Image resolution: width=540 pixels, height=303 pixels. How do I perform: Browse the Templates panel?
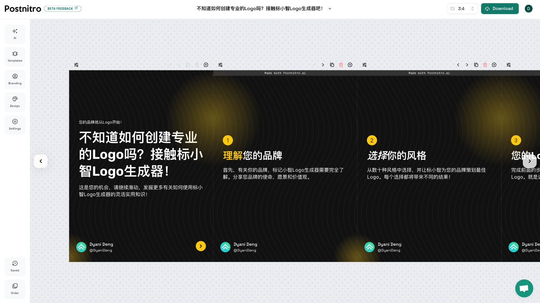(15, 57)
